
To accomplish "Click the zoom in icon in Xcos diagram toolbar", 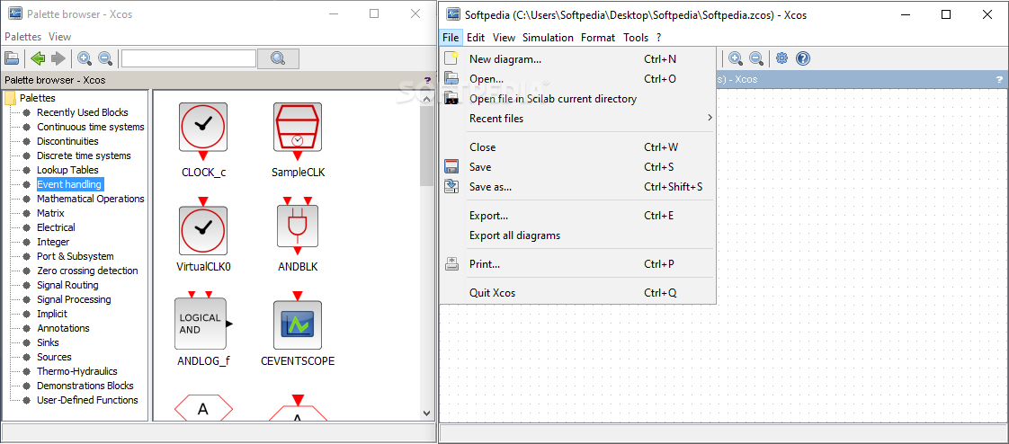I will point(736,58).
